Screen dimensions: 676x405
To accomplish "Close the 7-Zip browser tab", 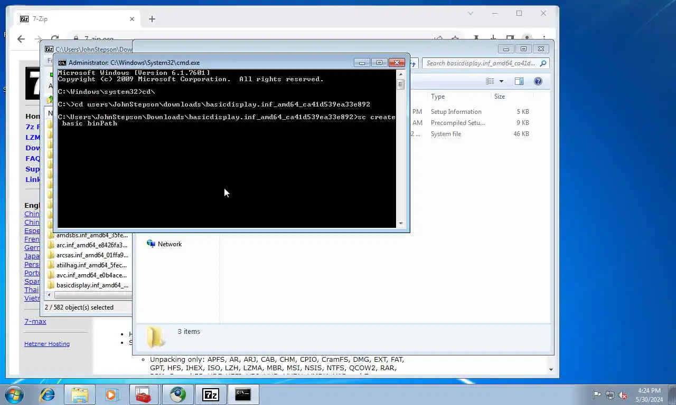I will click(x=132, y=19).
